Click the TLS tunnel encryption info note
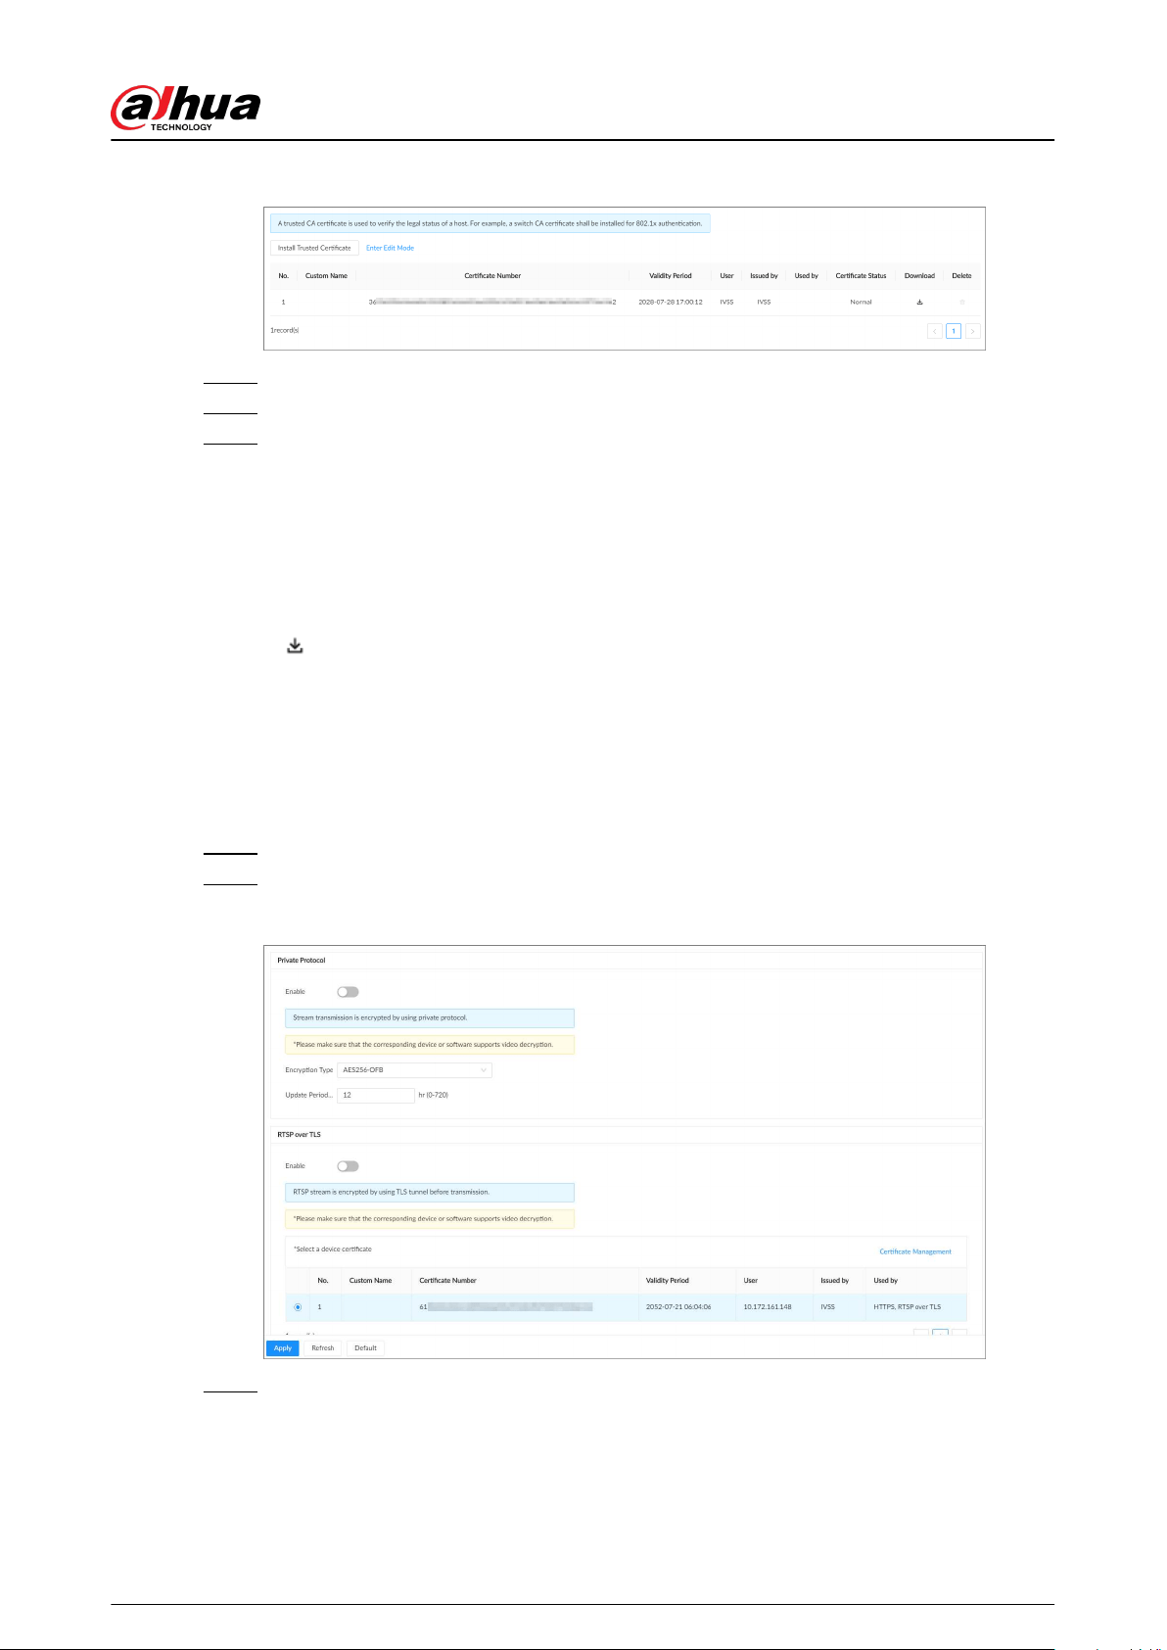 (x=430, y=1193)
